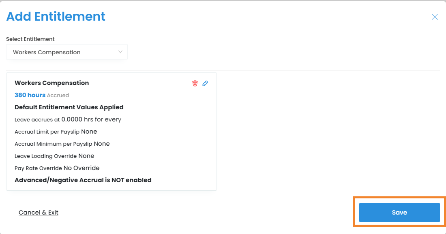The width and height of the screenshot is (446, 234).
Task: Click the Select Entitlement field label
Action: tap(30, 39)
